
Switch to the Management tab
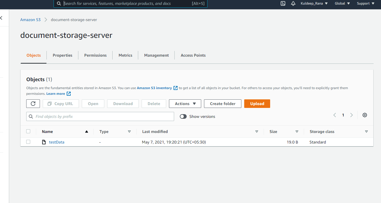[156, 55]
